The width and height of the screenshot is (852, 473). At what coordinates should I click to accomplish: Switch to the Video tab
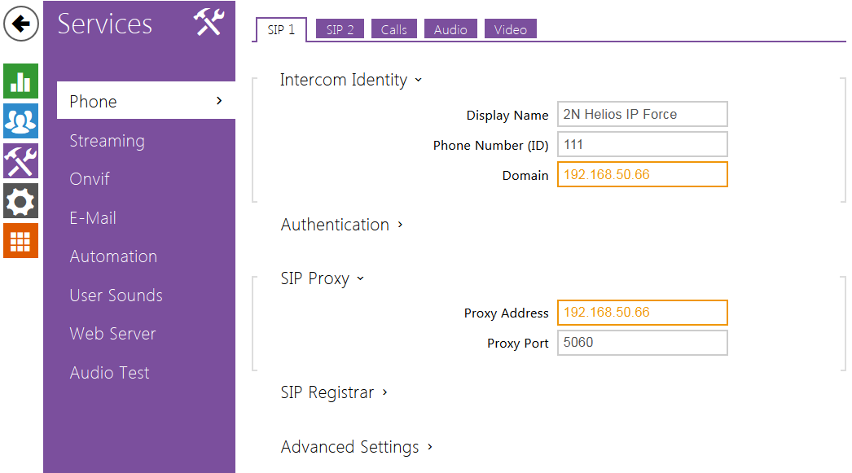click(x=510, y=30)
